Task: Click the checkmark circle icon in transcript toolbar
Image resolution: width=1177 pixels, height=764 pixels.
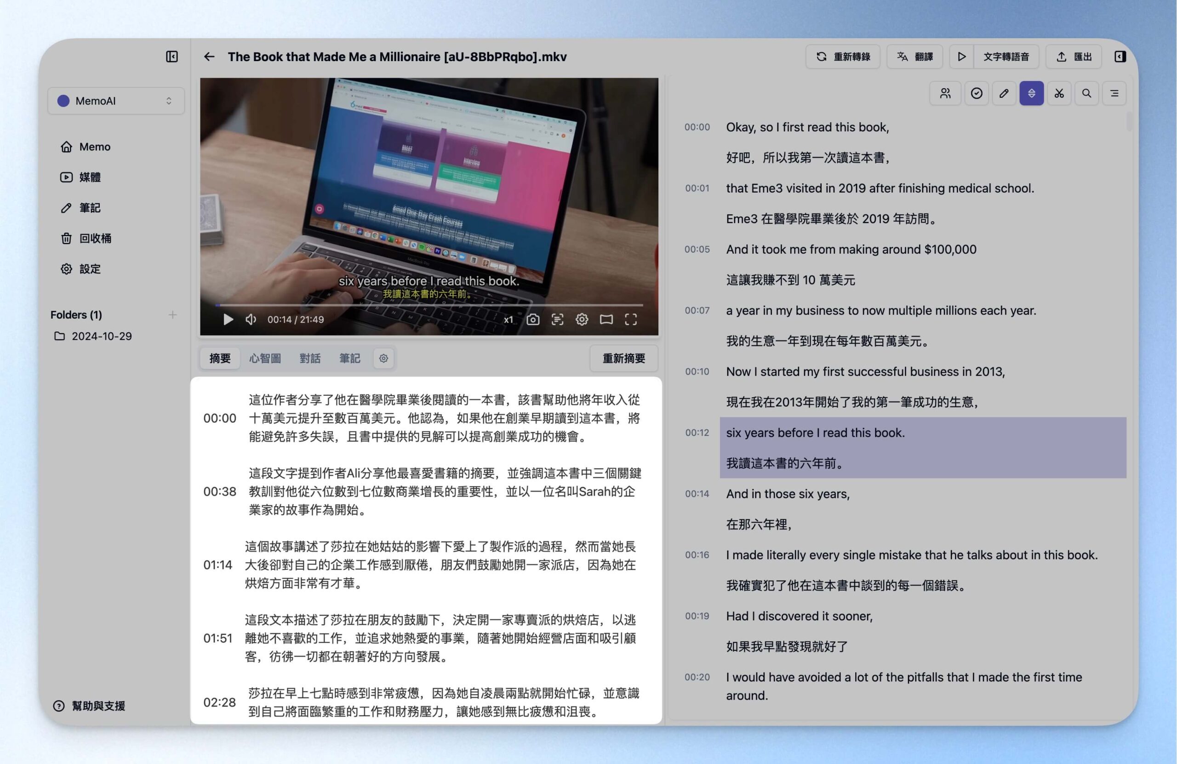Action: pyautogui.click(x=976, y=93)
